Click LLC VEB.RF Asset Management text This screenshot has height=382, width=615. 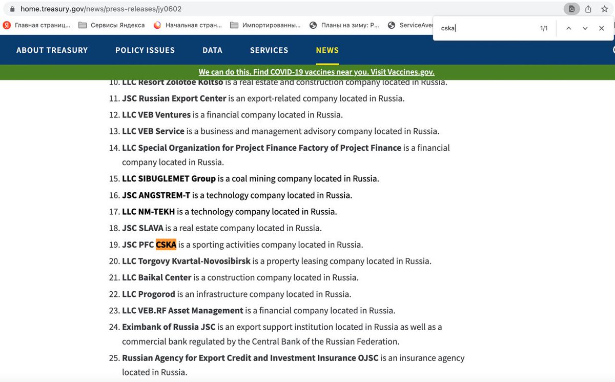point(182,311)
